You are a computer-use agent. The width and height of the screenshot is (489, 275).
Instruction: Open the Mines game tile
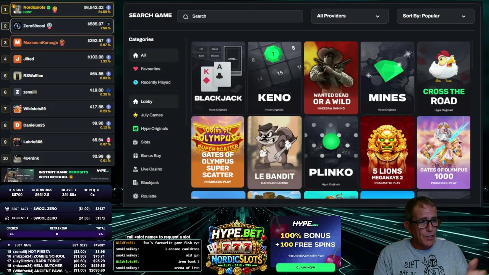[387, 78]
